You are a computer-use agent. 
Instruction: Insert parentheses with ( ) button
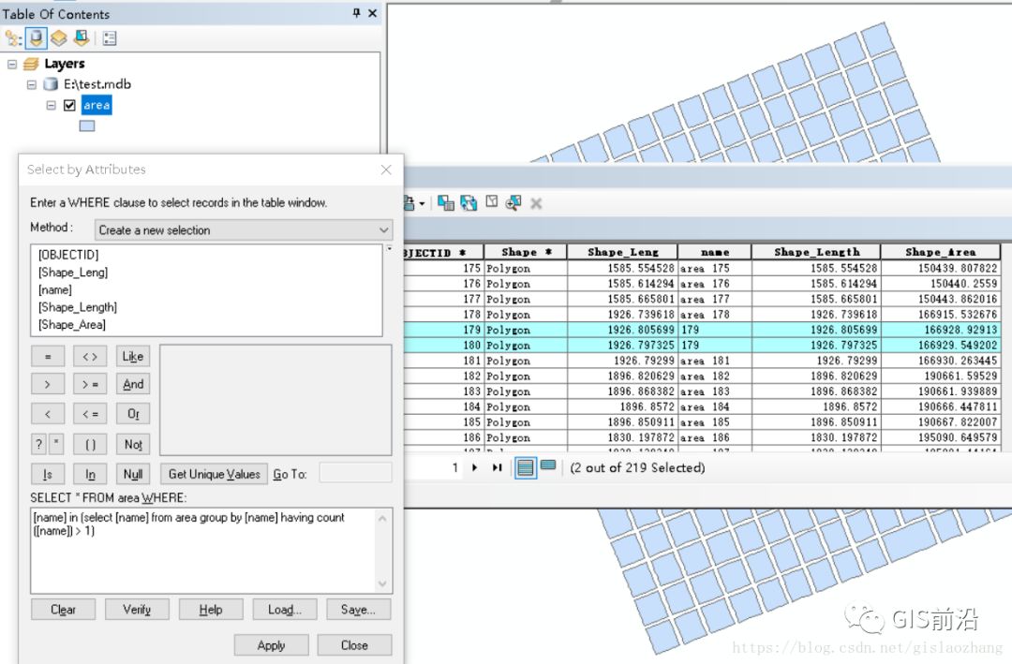point(90,444)
